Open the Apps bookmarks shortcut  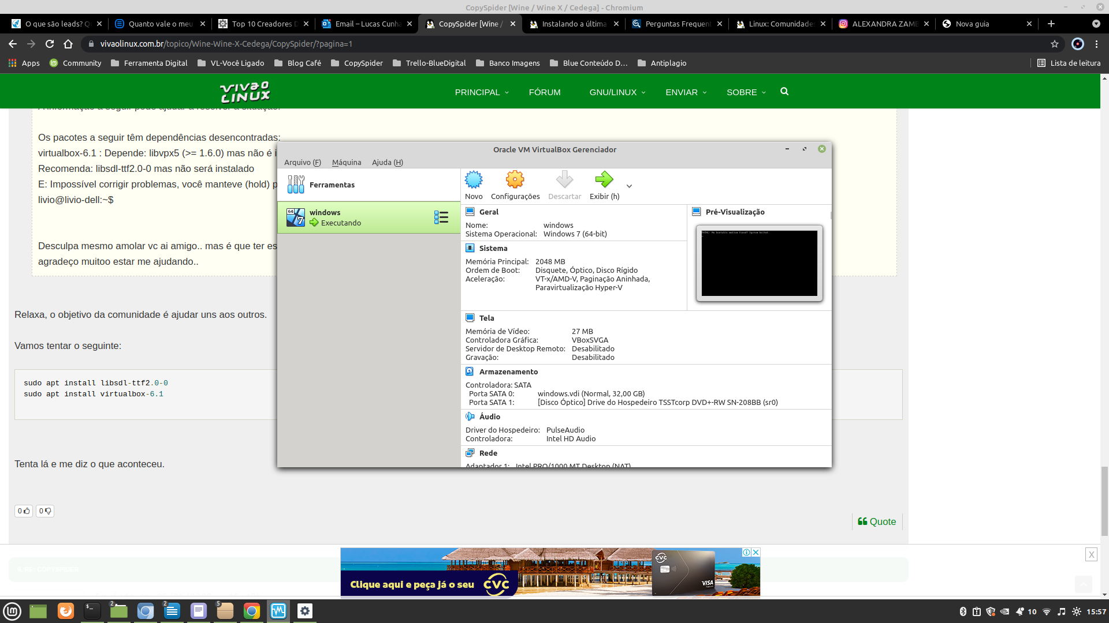click(24, 63)
